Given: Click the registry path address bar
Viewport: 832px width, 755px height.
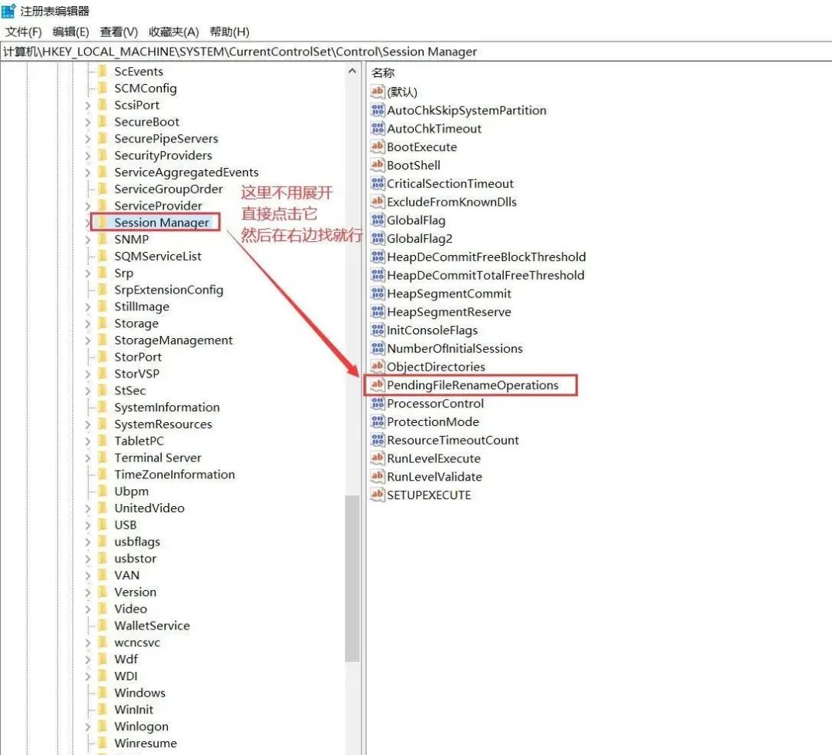Looking at the screenshot, I should 416,52.
